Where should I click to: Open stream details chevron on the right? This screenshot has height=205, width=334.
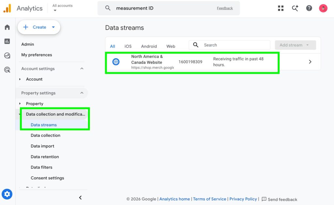310,62
